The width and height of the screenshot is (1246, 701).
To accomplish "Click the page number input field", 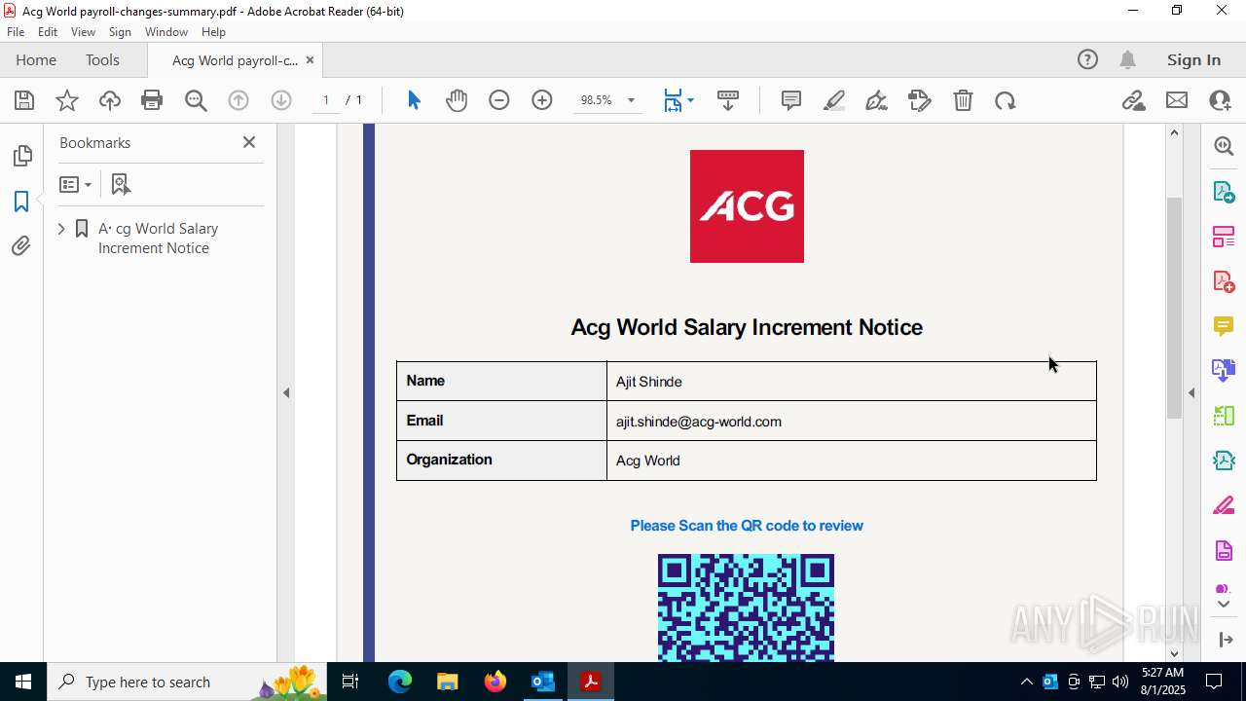I will pos(326,100).
